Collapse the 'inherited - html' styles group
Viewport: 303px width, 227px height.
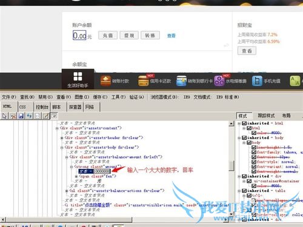239,123
